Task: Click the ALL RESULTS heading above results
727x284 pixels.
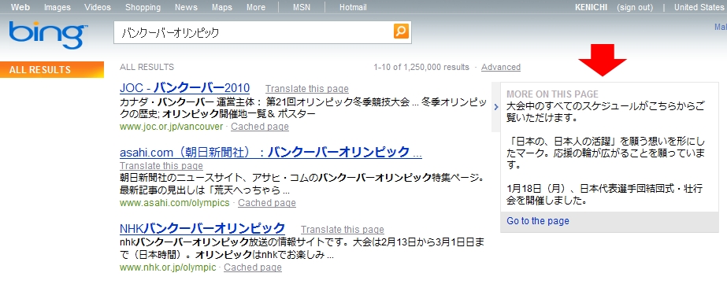Action: click(147, 67)
